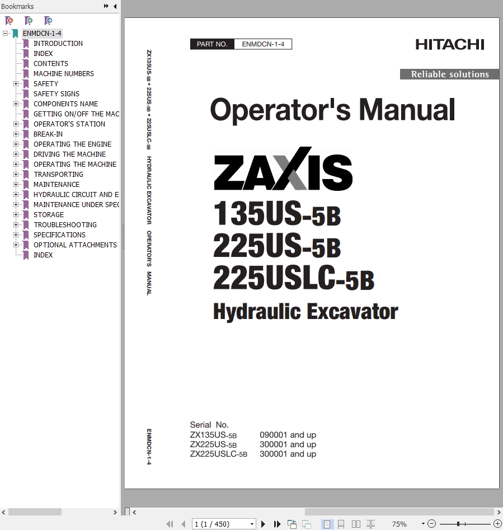Go to the first page

point(170,524)
